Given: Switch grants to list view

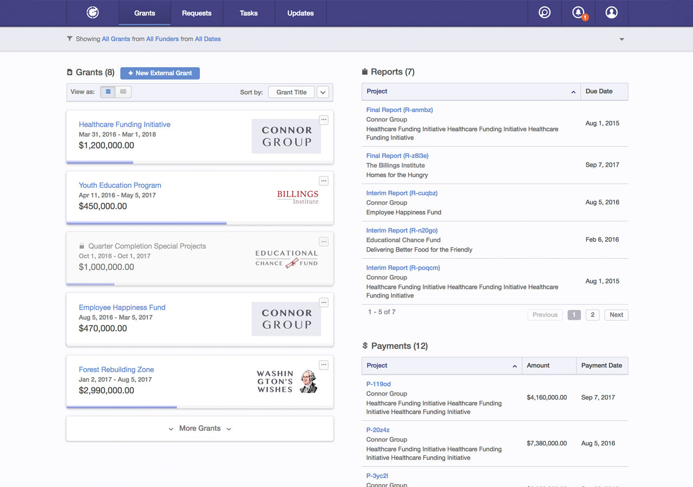Looking at the screenshot, I should coord(108,92).
